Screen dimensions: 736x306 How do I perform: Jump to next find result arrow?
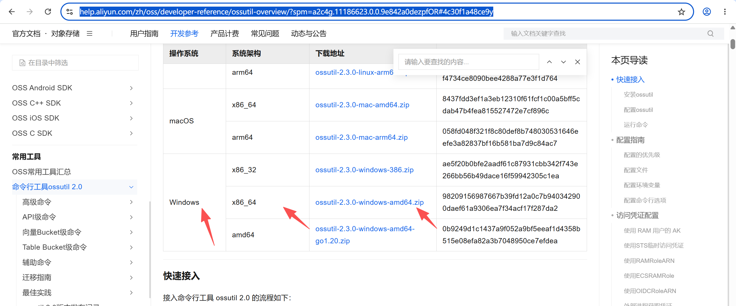coord(563,62)
